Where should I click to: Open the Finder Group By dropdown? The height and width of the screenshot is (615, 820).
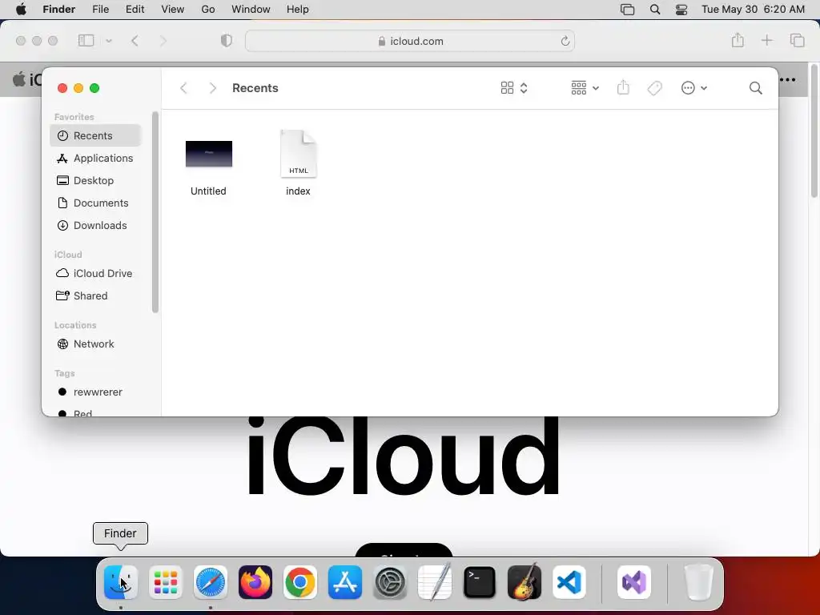coord(585,88)
